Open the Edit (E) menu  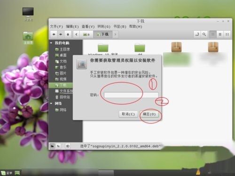(72, 26)
